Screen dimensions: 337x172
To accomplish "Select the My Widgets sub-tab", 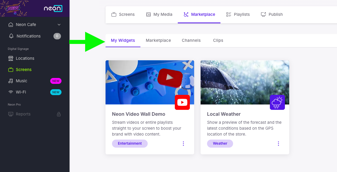I will [x=123, y=40].
